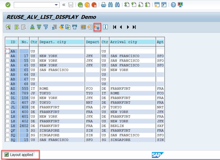Check the row box for LH 2402

click(8, 126)
